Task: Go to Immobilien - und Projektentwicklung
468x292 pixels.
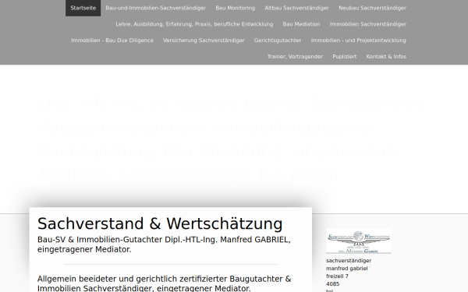Action: 358,40
